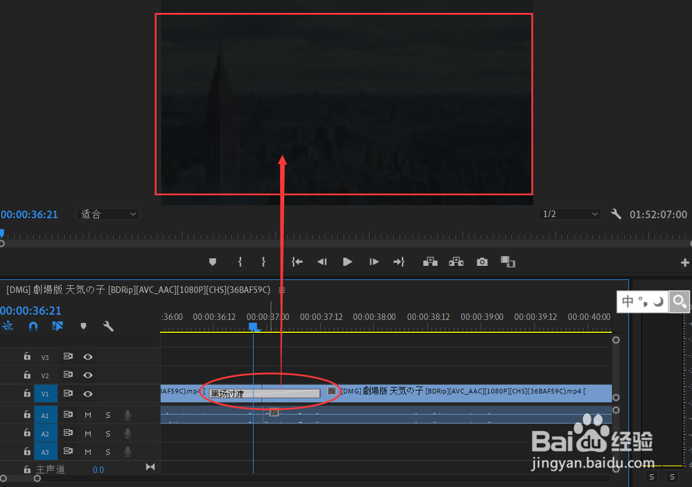
Task: Select the sequence tab 天気の子
Action: (x=138, y=290)
